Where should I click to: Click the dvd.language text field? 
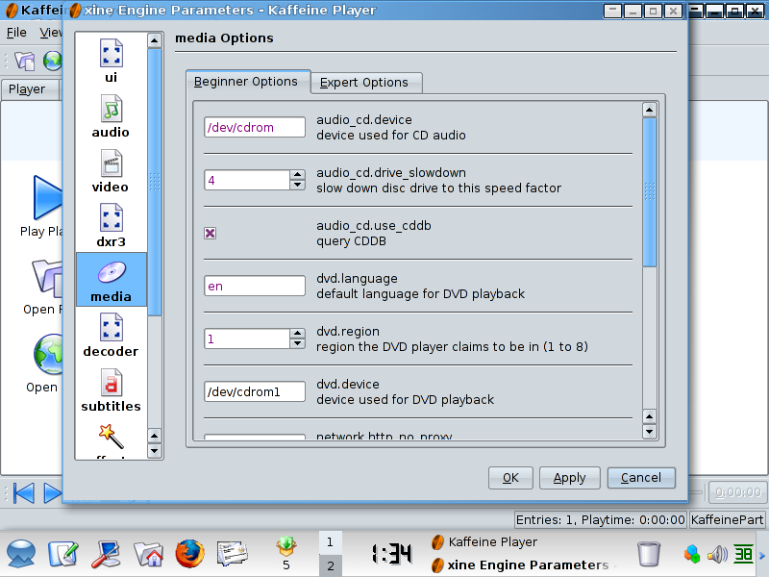click(x=255, y=286)
